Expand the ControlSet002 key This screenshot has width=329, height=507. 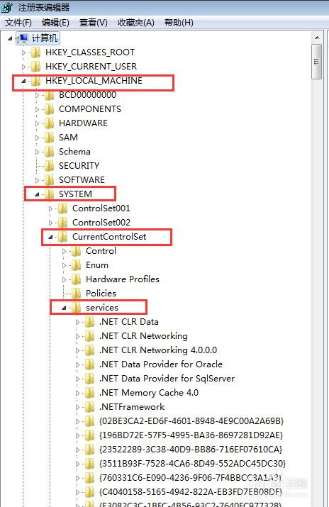[x=50, y=223]
